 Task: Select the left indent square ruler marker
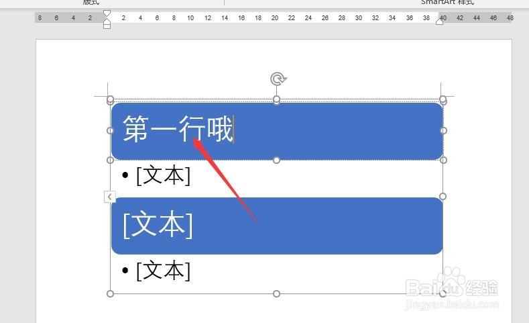pos(107,26)
